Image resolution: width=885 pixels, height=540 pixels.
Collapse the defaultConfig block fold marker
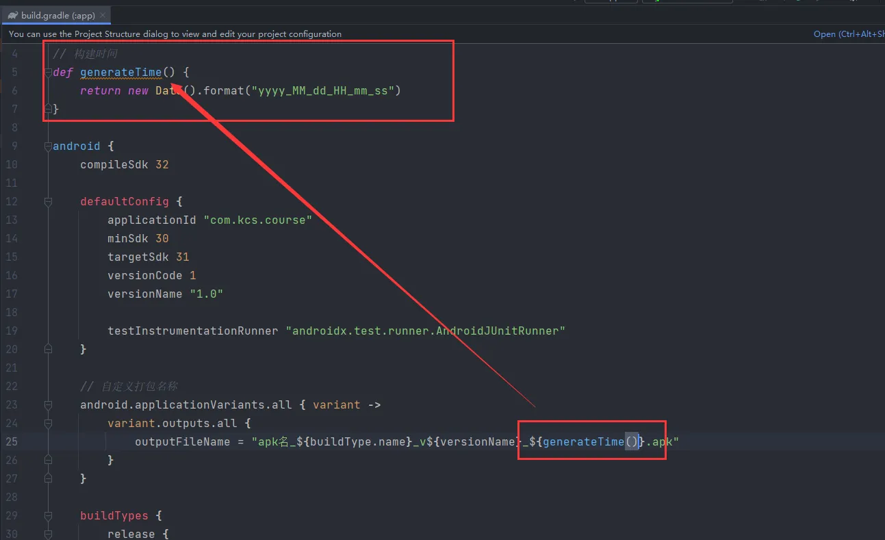pyautogui.click(x=48, y=201)
